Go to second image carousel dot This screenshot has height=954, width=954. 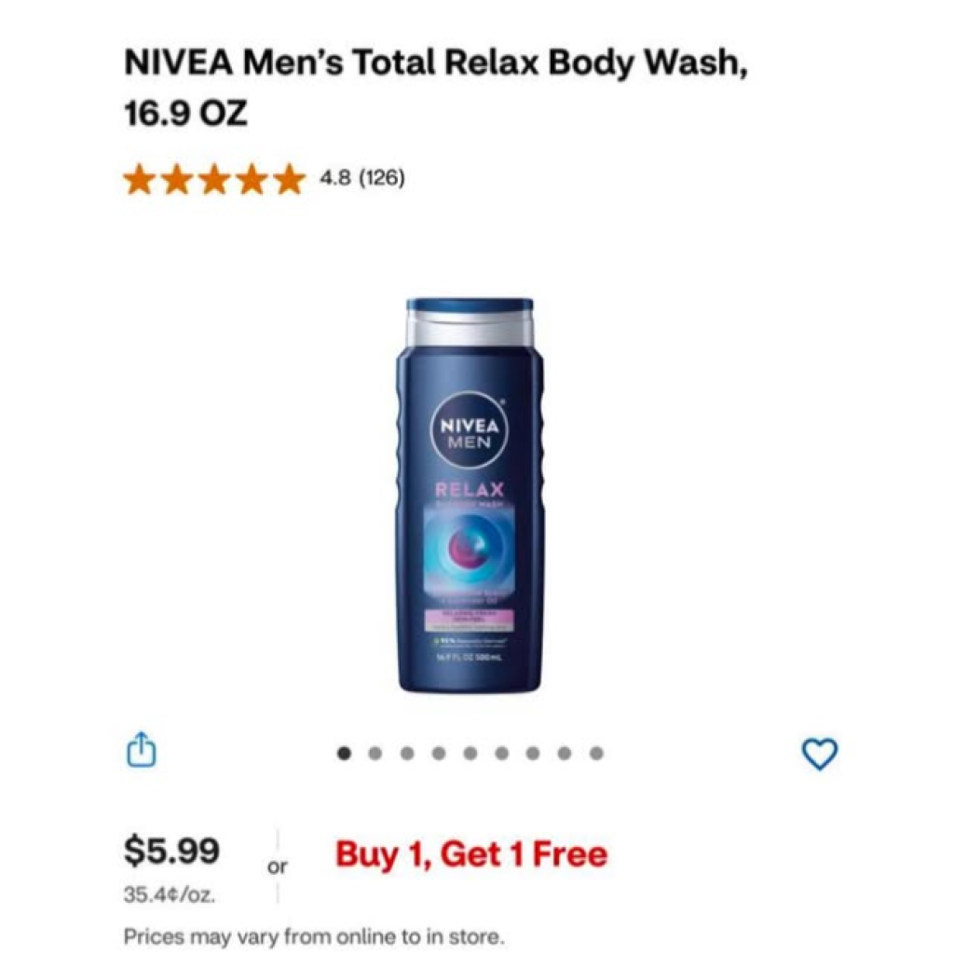[x=375, y=754]
